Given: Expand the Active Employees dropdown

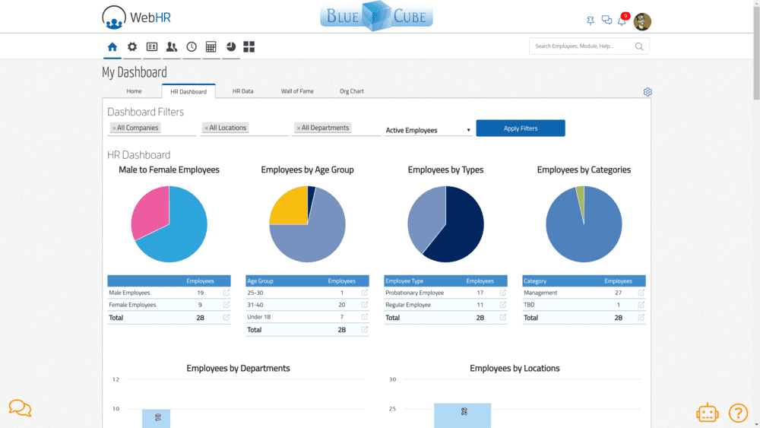Looking at the screenshot, I should point(428,130).
